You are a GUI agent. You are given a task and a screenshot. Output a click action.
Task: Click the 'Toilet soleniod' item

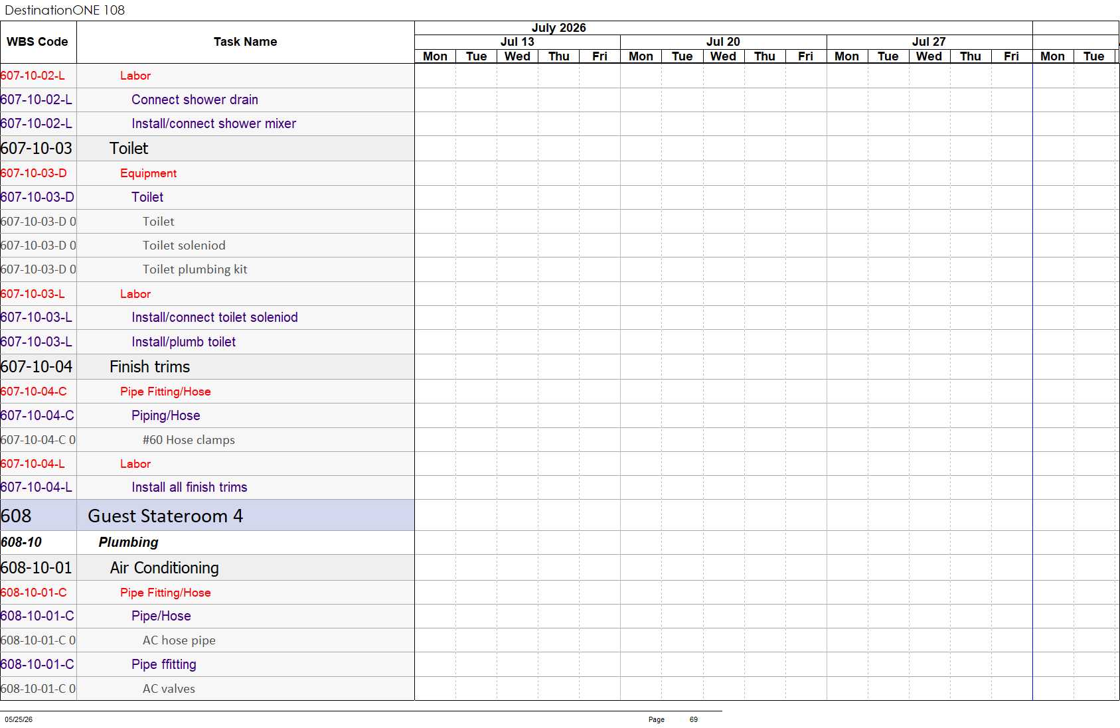pyautogui.click(x=184, y=246)
